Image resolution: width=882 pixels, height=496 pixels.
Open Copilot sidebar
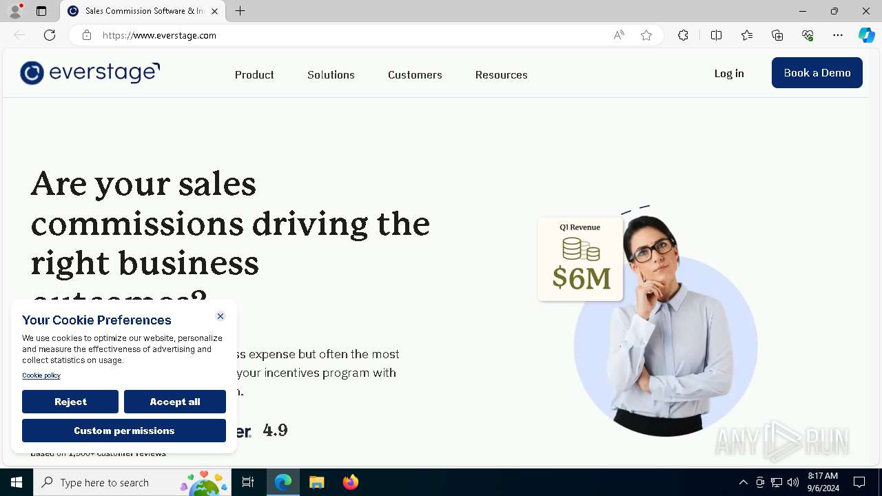pos(866,35)
